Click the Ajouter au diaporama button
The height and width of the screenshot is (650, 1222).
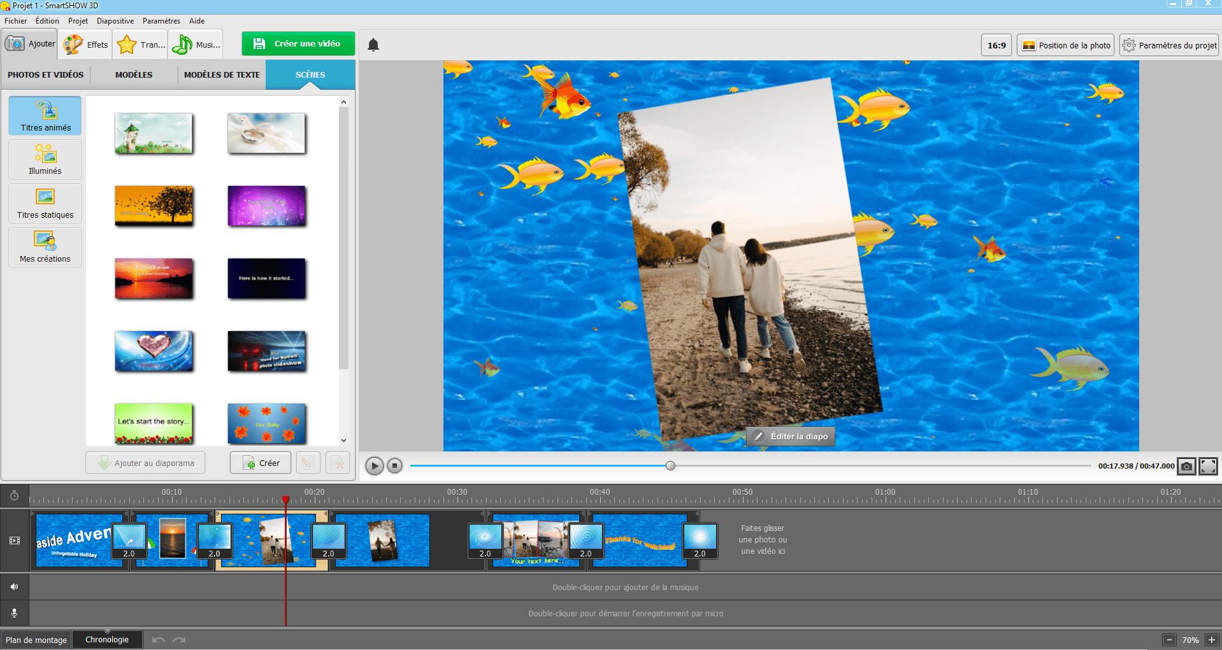pyautogui.click(x=145, y=462)
